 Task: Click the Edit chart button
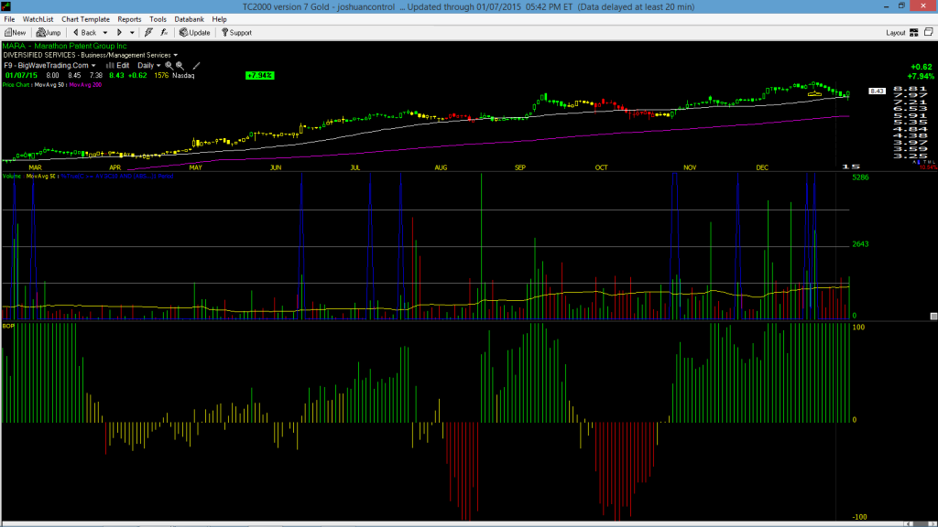point(118,66)
